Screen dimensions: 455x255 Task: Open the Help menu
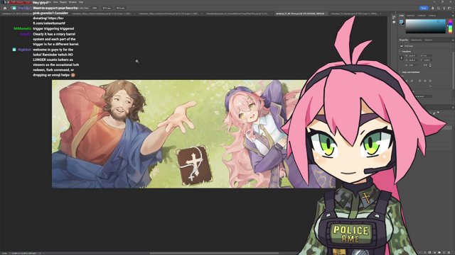tap(81, 2)
